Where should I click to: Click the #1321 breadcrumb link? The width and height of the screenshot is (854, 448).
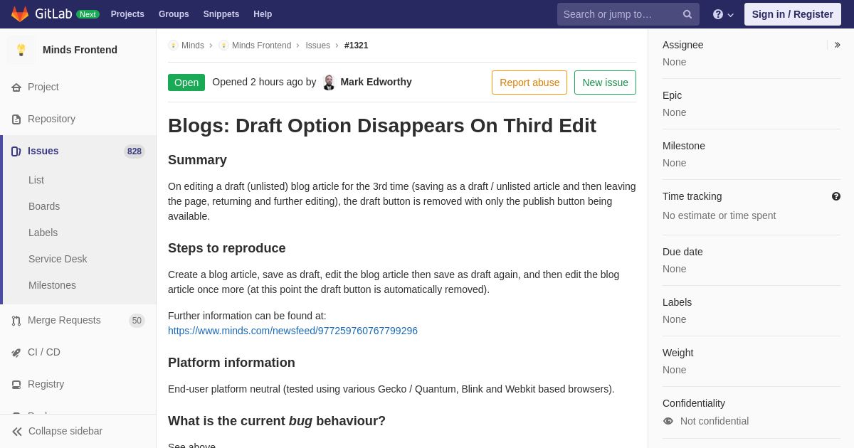357,46
